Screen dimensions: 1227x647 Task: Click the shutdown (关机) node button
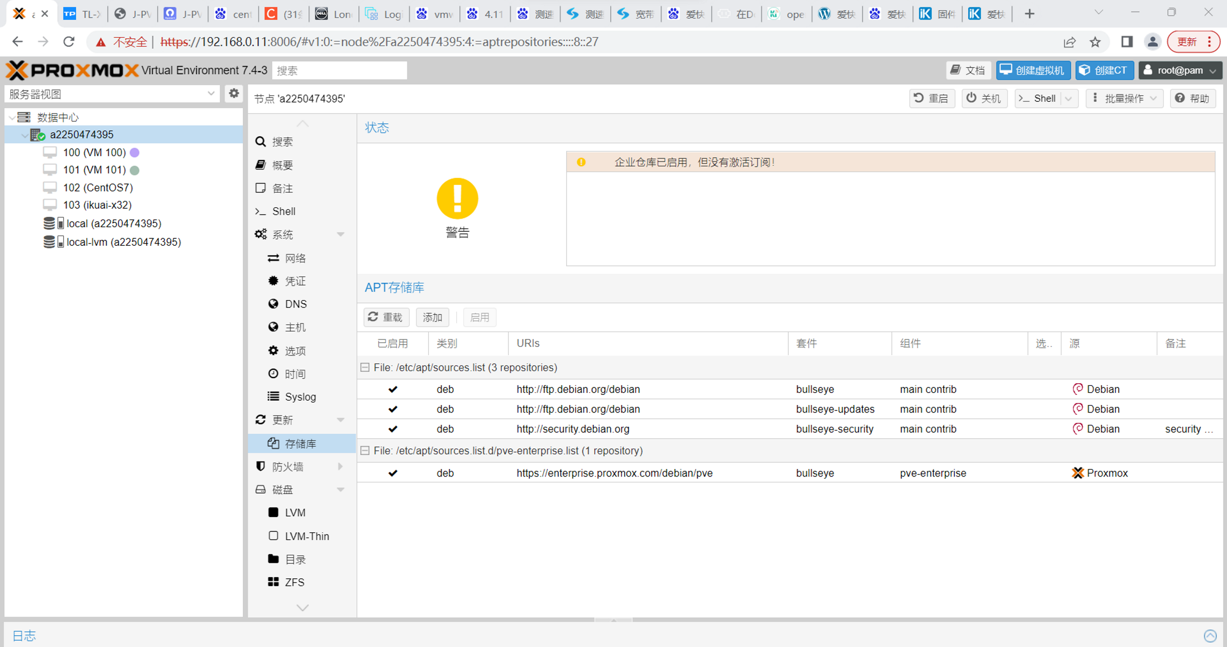tap(984, 99)
